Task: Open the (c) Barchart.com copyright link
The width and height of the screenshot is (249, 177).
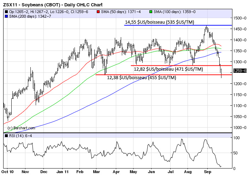Action: 21,128
